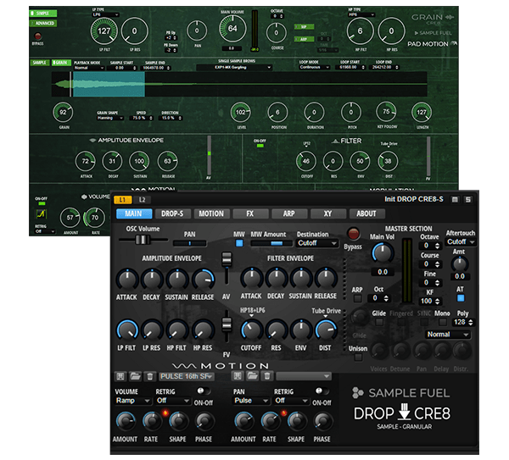Click the LP FILT knob in DROP CRE8
Screen dimensions: 509x460
tap(127, 330)
